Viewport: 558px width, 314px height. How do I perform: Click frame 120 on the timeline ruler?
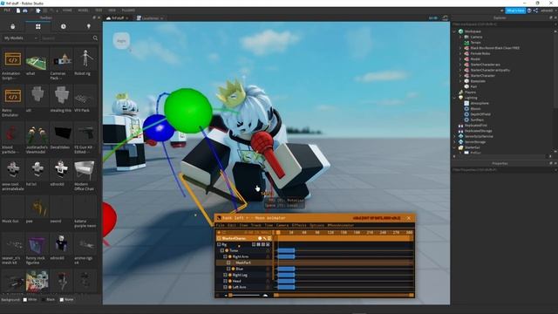point(330,233)
